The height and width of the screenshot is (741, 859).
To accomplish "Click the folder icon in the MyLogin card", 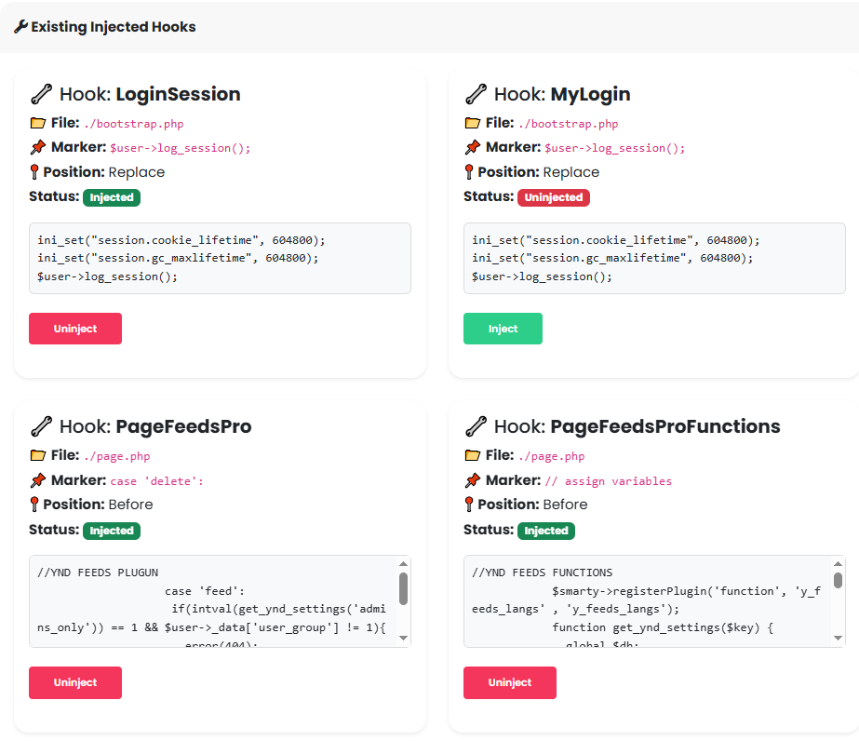I will (x=472, y=123).
